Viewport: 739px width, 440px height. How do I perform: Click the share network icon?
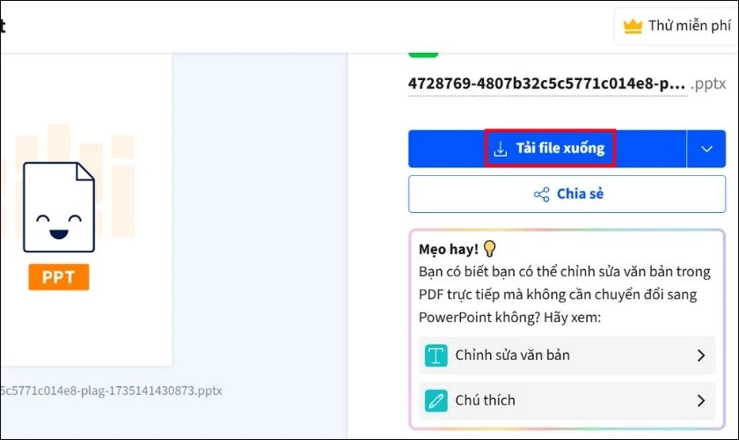tap(542, 194)
